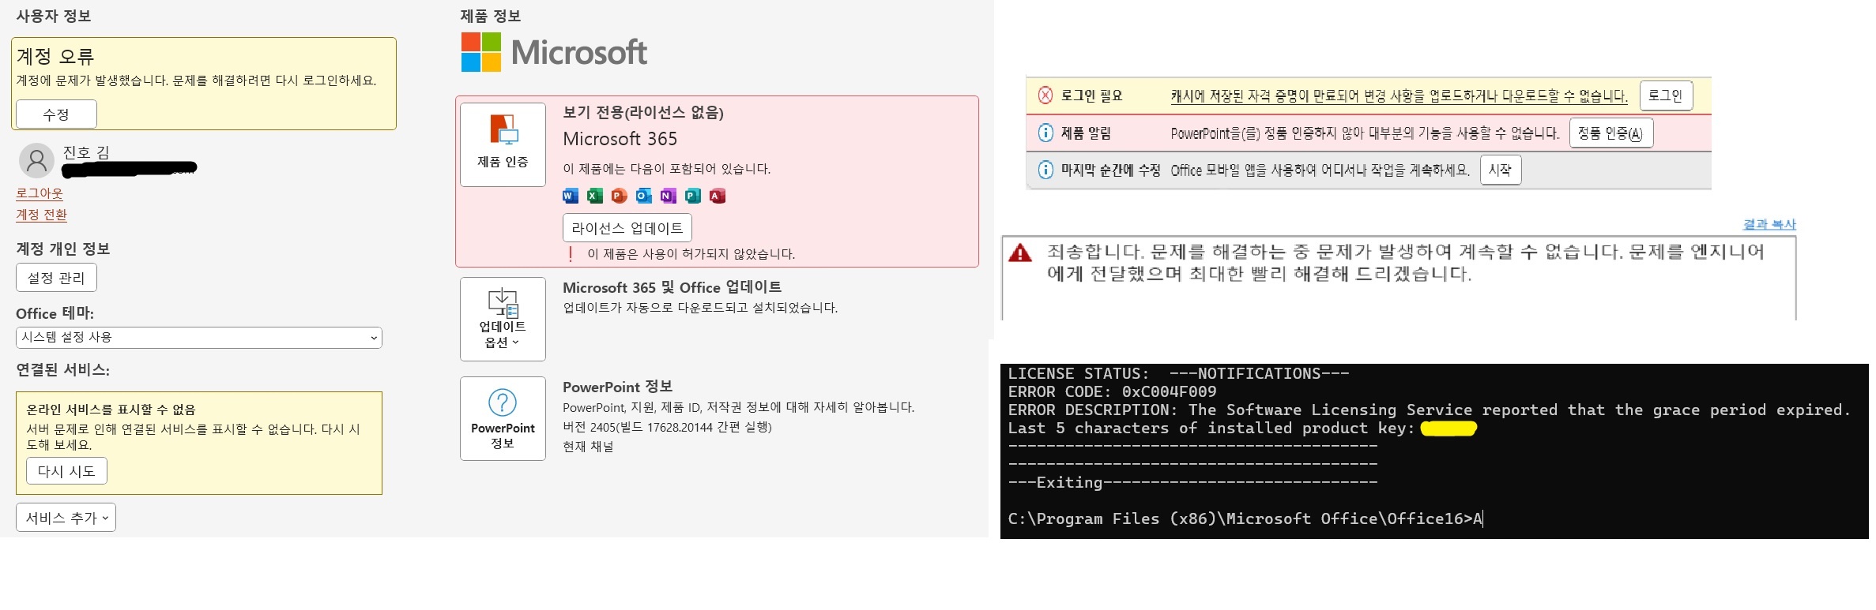The width and height of the screenshot is (1876, 610).
Task: Click ERROR CODE 0xC004F009 text in console
Action: (1112, 391)
